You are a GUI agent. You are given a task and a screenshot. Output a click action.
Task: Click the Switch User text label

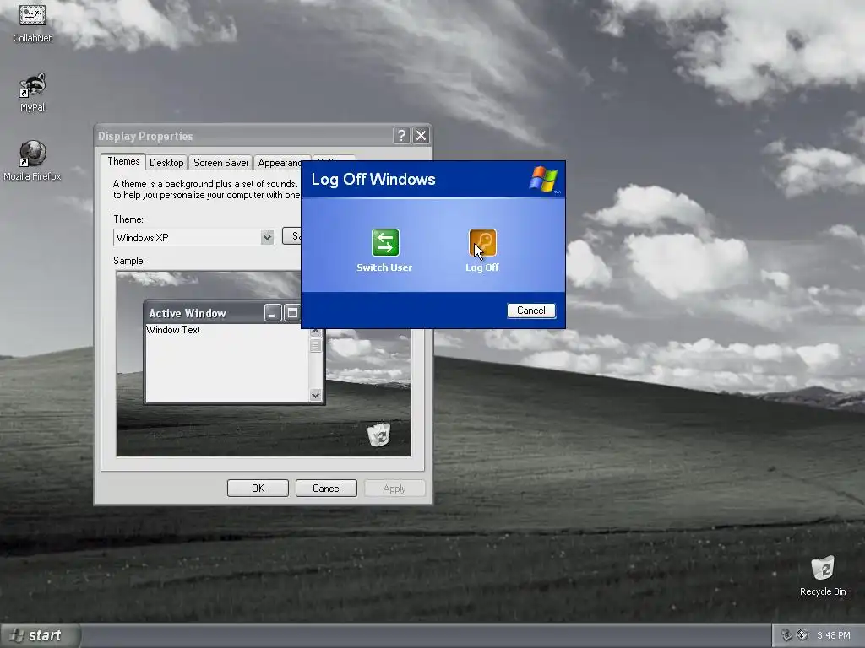click(x=384, y=267)
